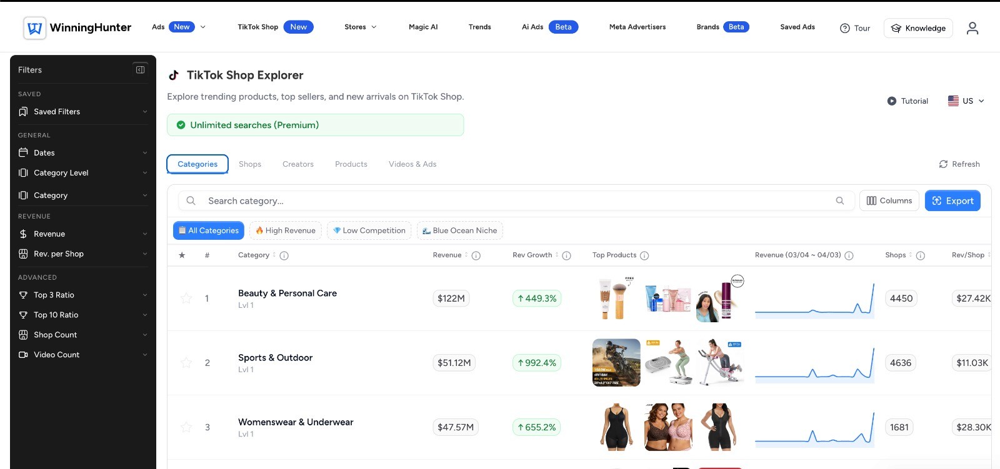
Task: Open the Knowledge button
Action: 918,28
